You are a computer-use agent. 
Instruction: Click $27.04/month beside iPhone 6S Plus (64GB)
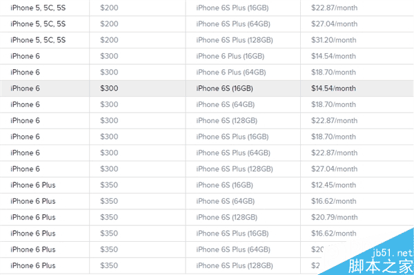(x=334, y=23)
